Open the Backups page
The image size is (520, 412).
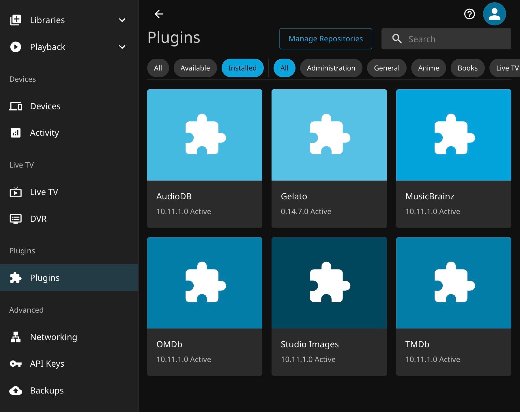point(69,390)
